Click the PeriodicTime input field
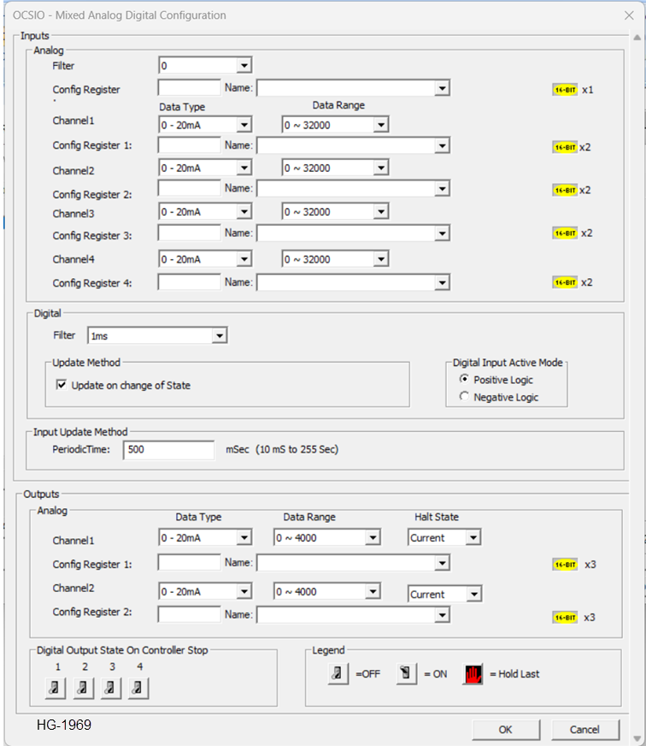The width and height of the screenshot is (646, 746). 168,450
